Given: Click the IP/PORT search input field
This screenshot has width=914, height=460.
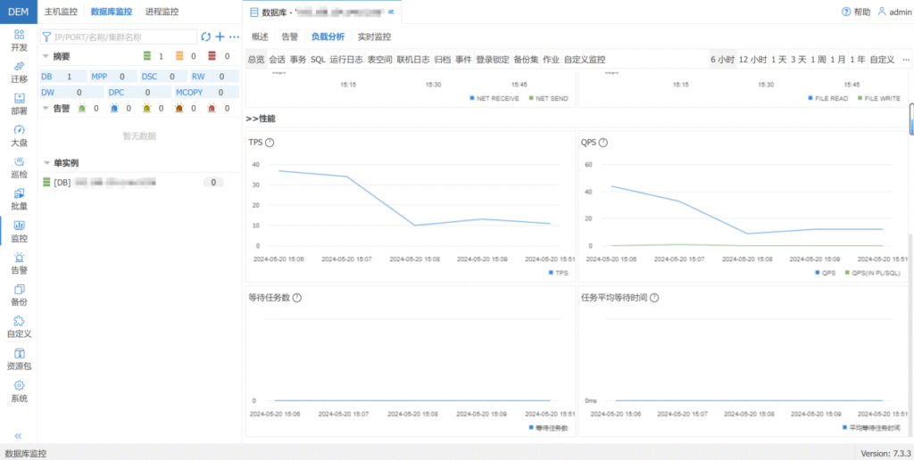Looking at the screenshot, I should click(120, 37).
